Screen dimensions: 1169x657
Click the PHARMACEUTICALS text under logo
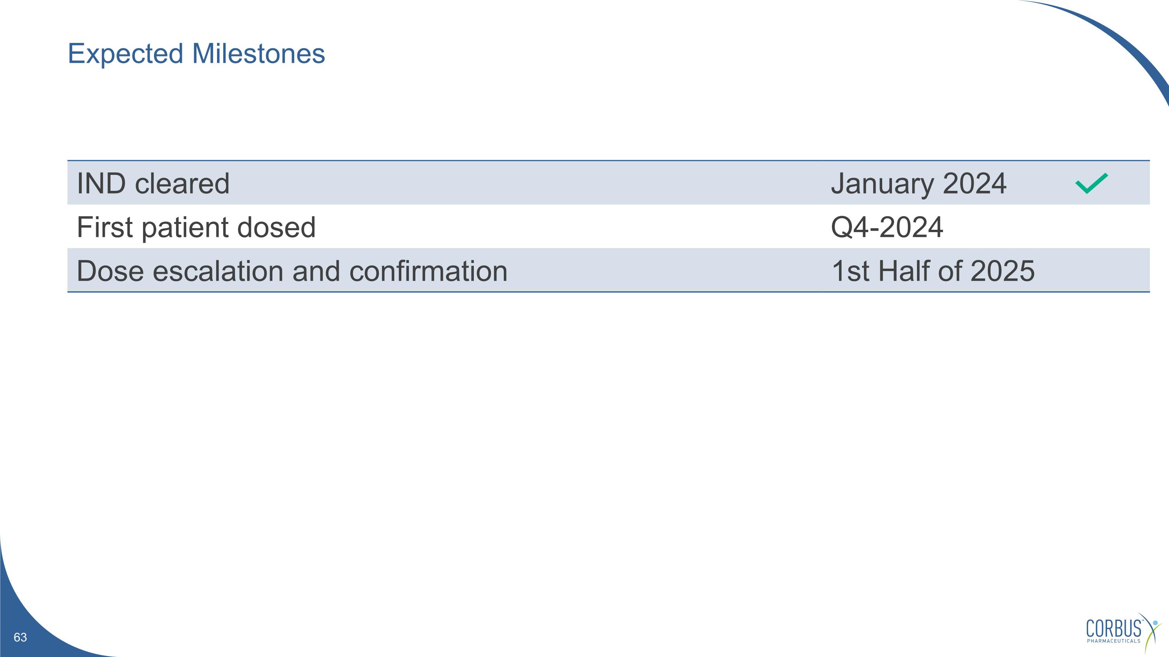coord(1113,641)
